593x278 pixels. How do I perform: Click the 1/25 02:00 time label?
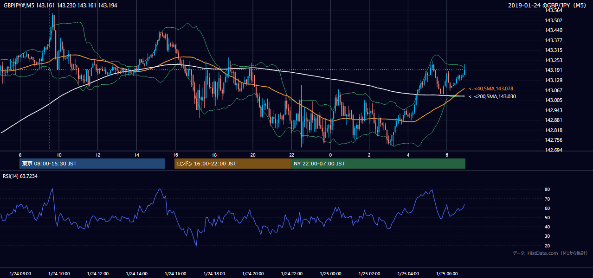pos(369,274)
